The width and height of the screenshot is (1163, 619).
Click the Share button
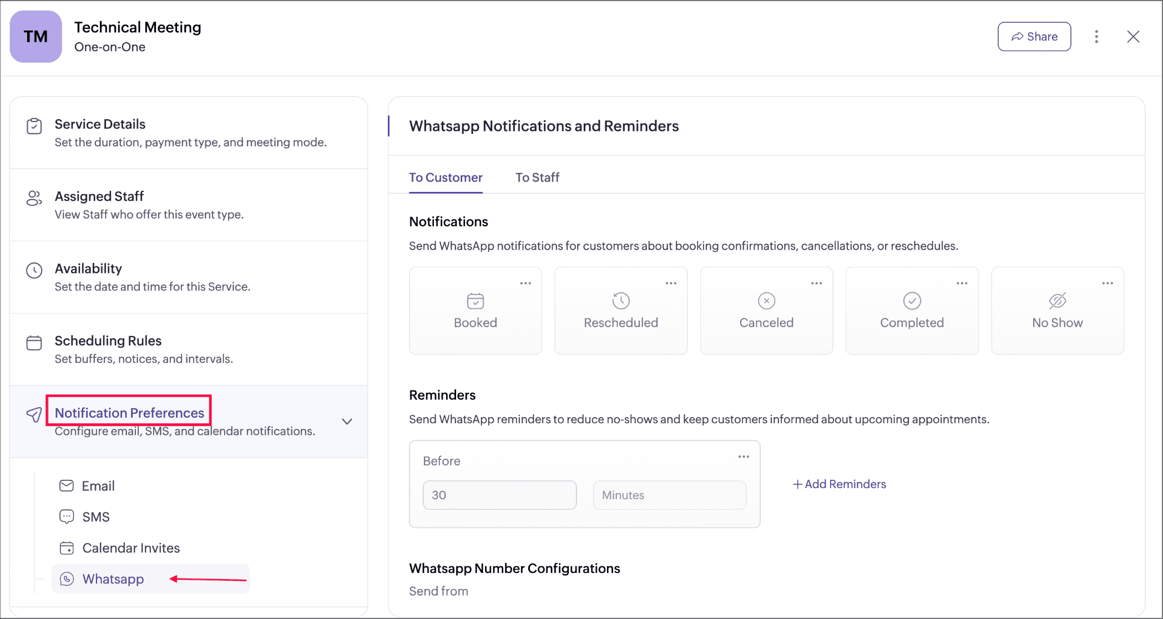[1034, 37]
